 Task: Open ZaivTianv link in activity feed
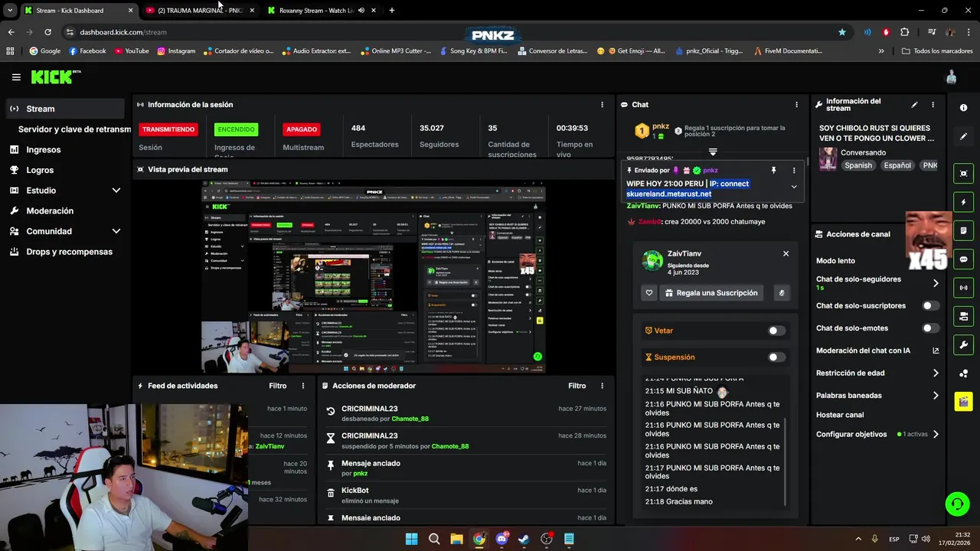point(269,446)
